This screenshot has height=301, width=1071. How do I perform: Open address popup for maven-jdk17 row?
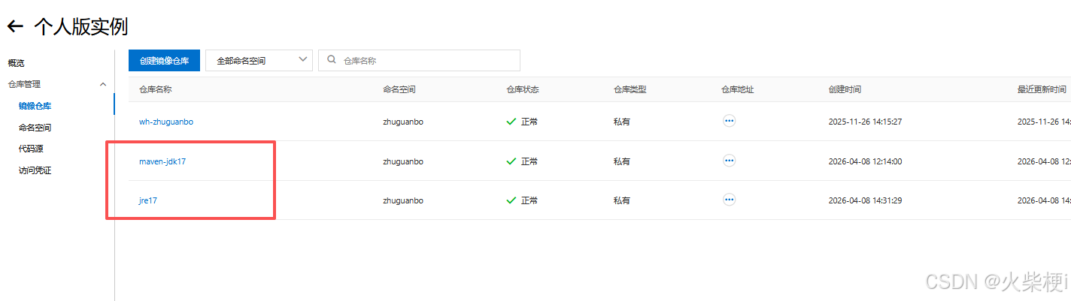[729, 160]
